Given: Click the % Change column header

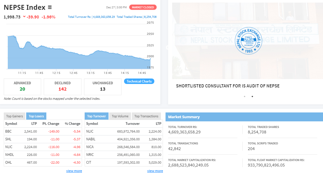Looking at the screenshot, I should pos(73,124).
